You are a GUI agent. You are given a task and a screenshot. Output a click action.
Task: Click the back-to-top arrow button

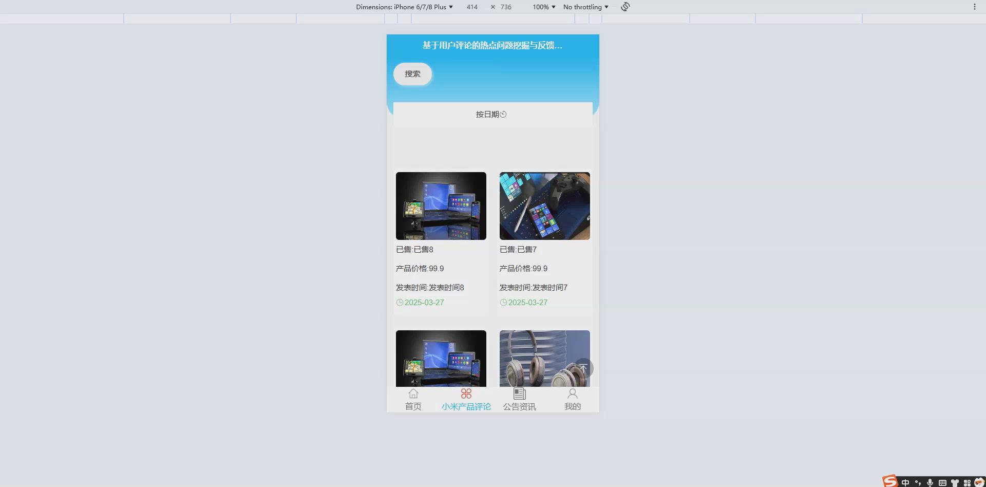(x=583, y=368)
